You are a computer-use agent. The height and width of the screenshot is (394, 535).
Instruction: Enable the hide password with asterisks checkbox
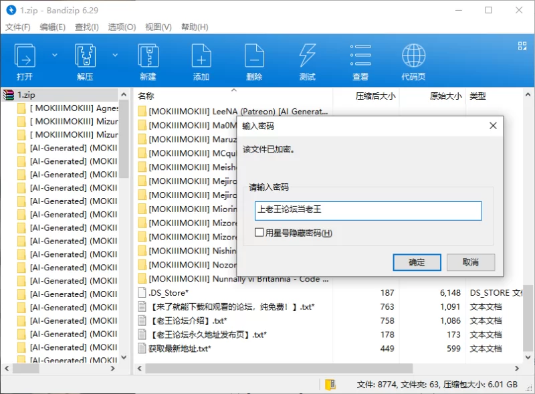pyautogui.click(x=259, y=233)
